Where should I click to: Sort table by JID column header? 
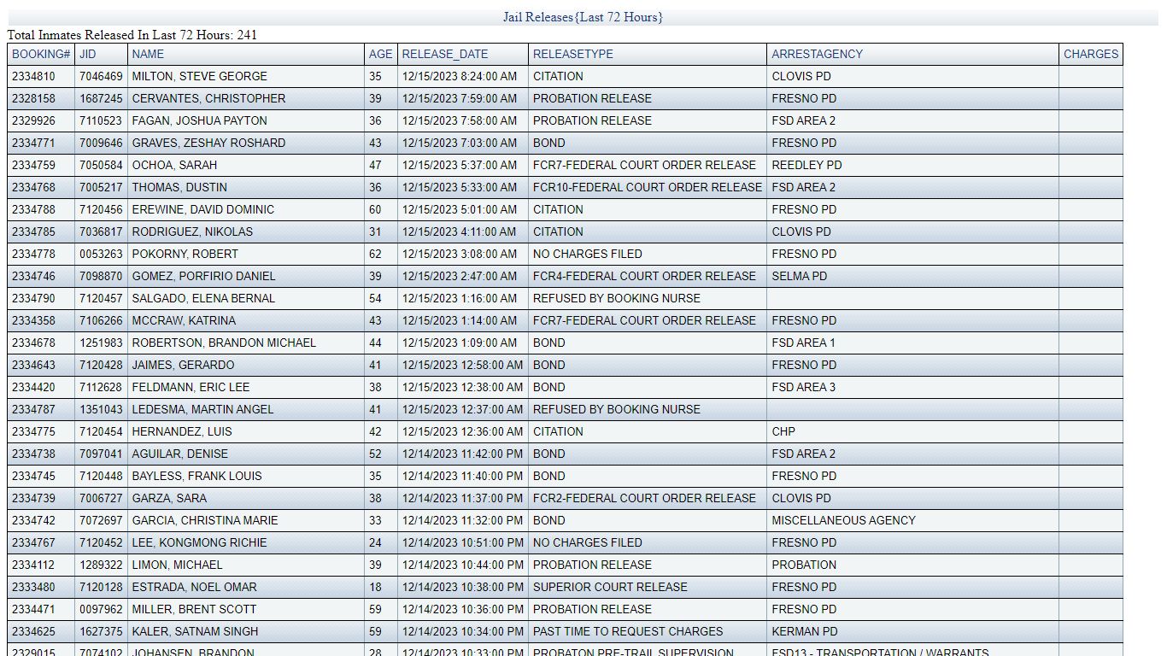(88, 54)
